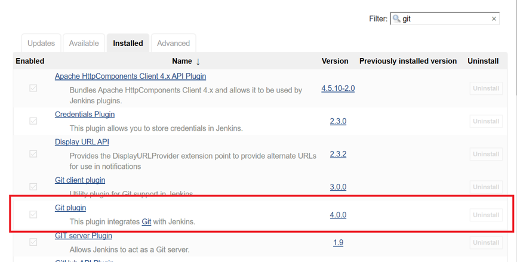Open the Available tab

[x=84, y=43]
